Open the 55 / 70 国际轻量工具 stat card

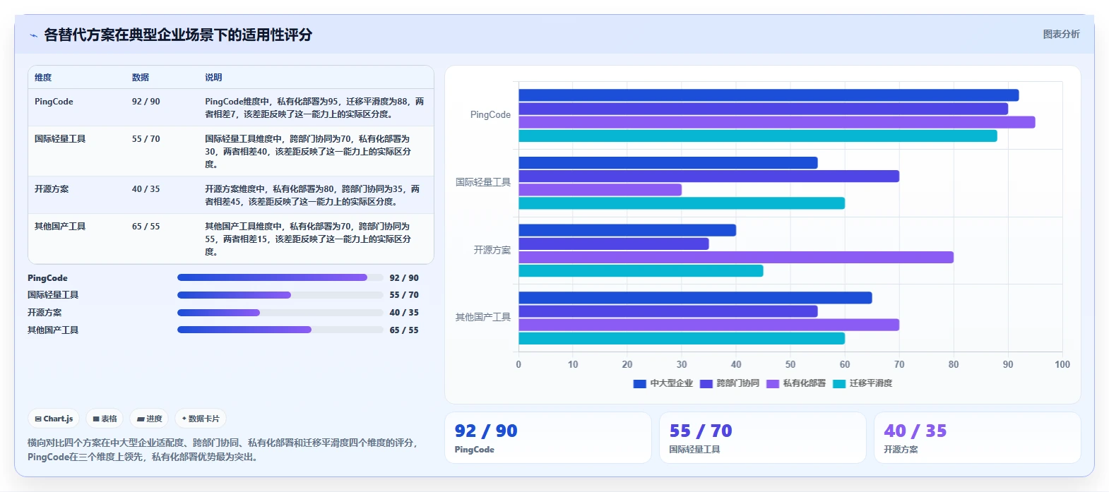click(x=763, y=438)
